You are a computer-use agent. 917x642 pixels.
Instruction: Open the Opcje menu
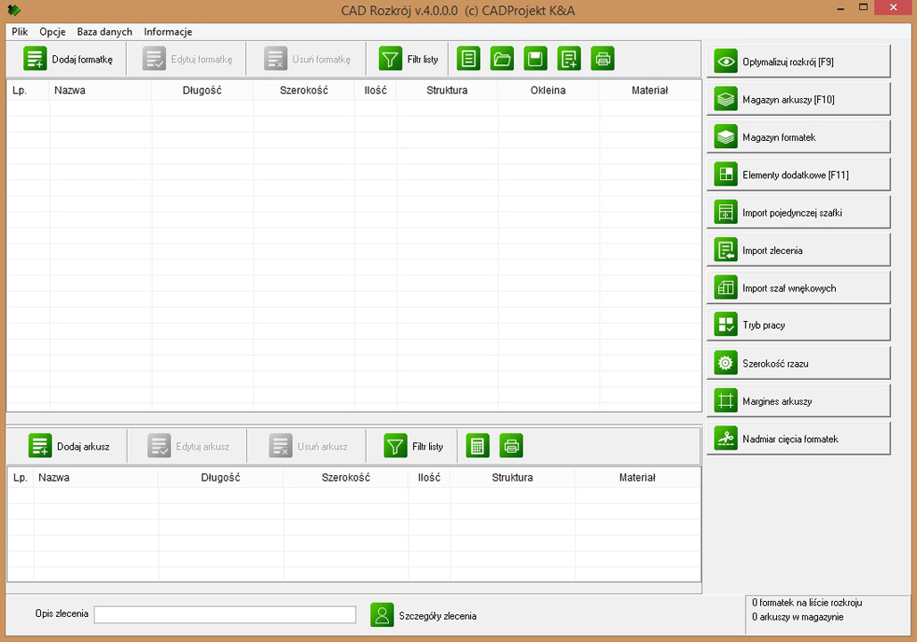pos(53,31)
